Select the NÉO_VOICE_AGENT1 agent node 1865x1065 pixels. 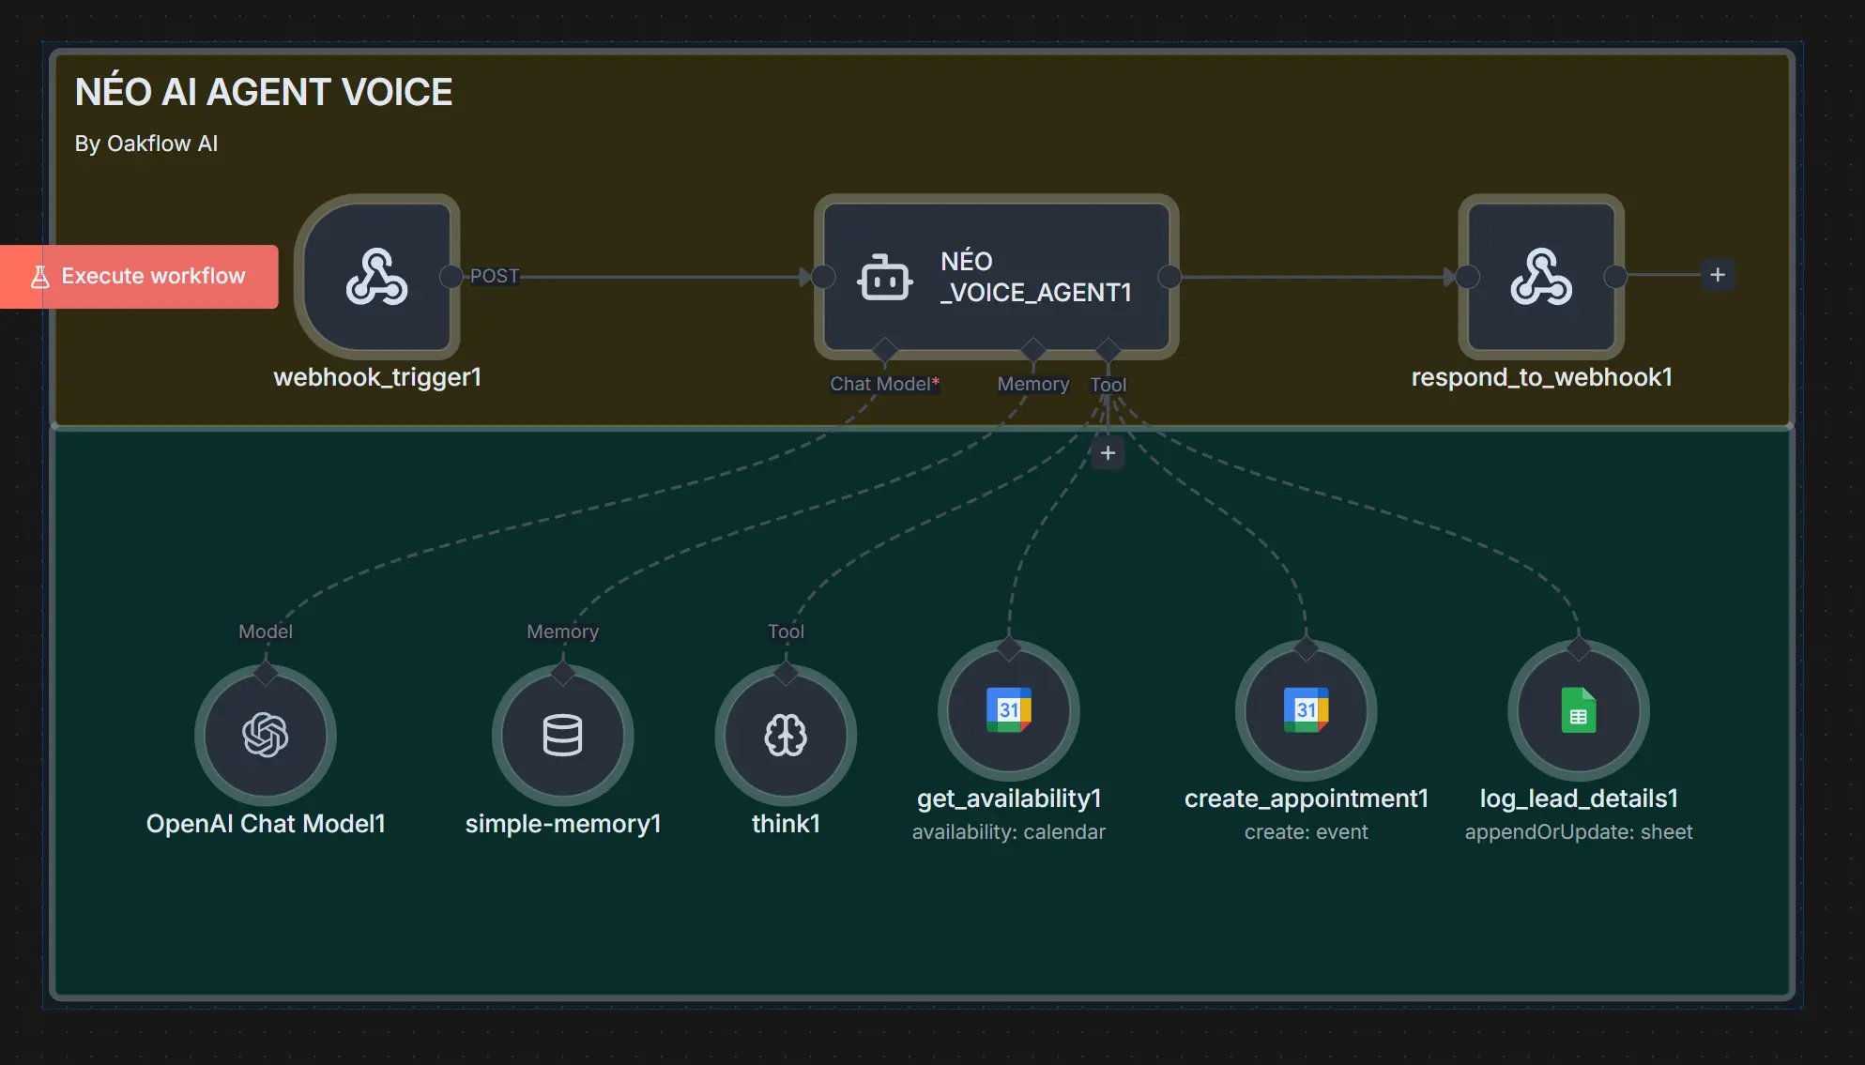995,277
